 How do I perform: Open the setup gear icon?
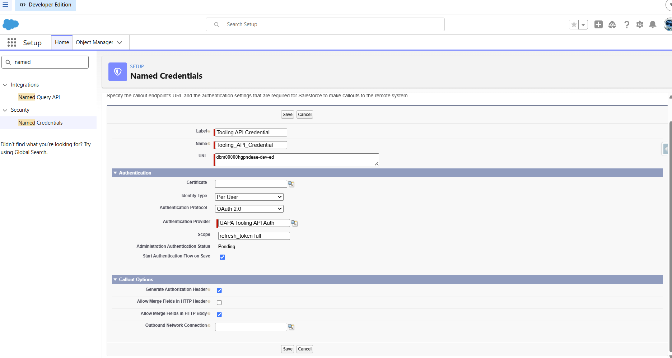tap(640, 24)
